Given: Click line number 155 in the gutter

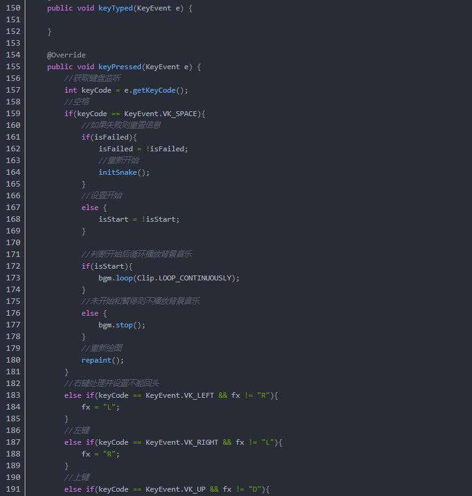Looking at the screenshot, I should coord(13,67).
